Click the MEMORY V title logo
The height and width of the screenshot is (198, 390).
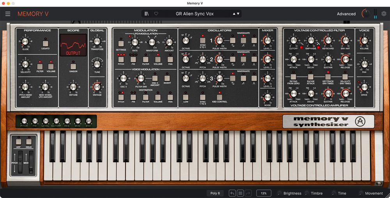33,14
